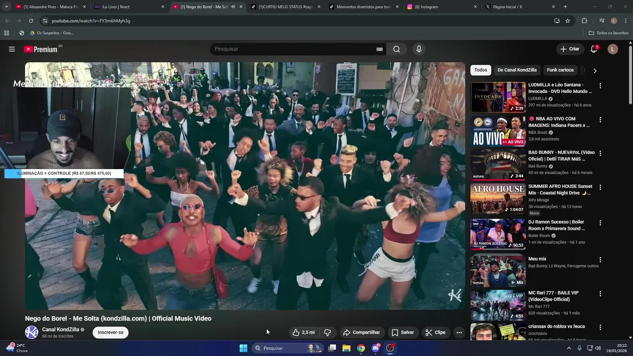Open options menu for NBA AO VIVO video
The width and height of the screenshot is (633, 356).
pos(600,120)
